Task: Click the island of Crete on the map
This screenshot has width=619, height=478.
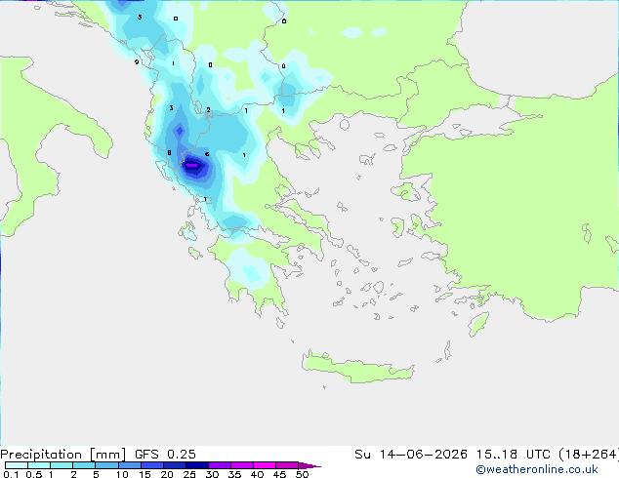Action: [x=358, y=367]
